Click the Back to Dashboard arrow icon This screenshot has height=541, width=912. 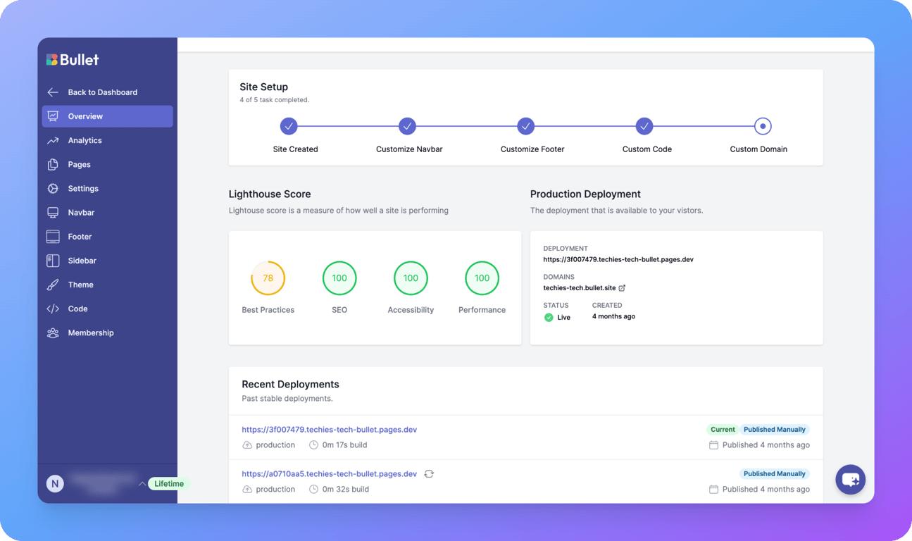(53, 92)
